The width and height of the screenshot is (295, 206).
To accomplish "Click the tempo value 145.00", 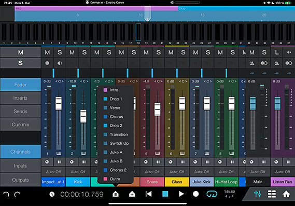I will point(230,191).
